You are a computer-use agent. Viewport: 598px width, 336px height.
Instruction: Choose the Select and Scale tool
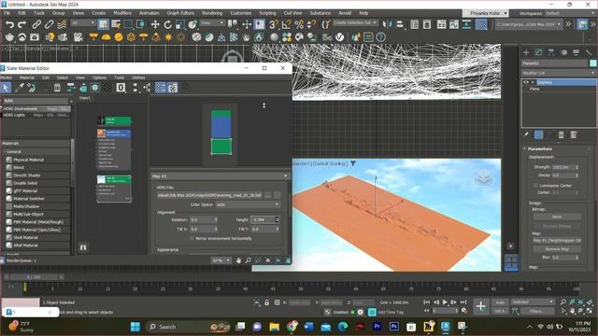click(x=180, y=25)
